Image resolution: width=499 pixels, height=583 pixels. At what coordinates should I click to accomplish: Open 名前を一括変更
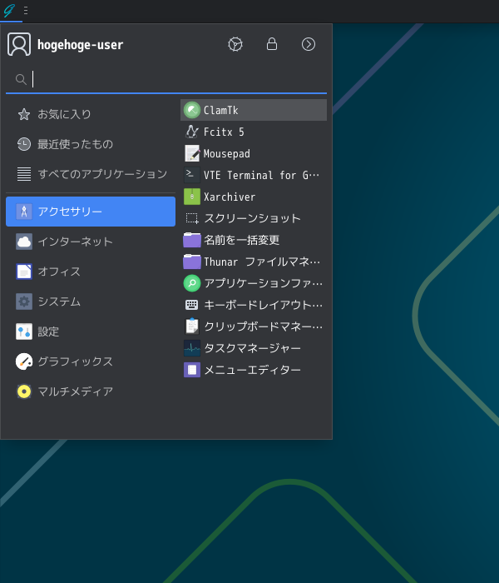click(254, 240)
